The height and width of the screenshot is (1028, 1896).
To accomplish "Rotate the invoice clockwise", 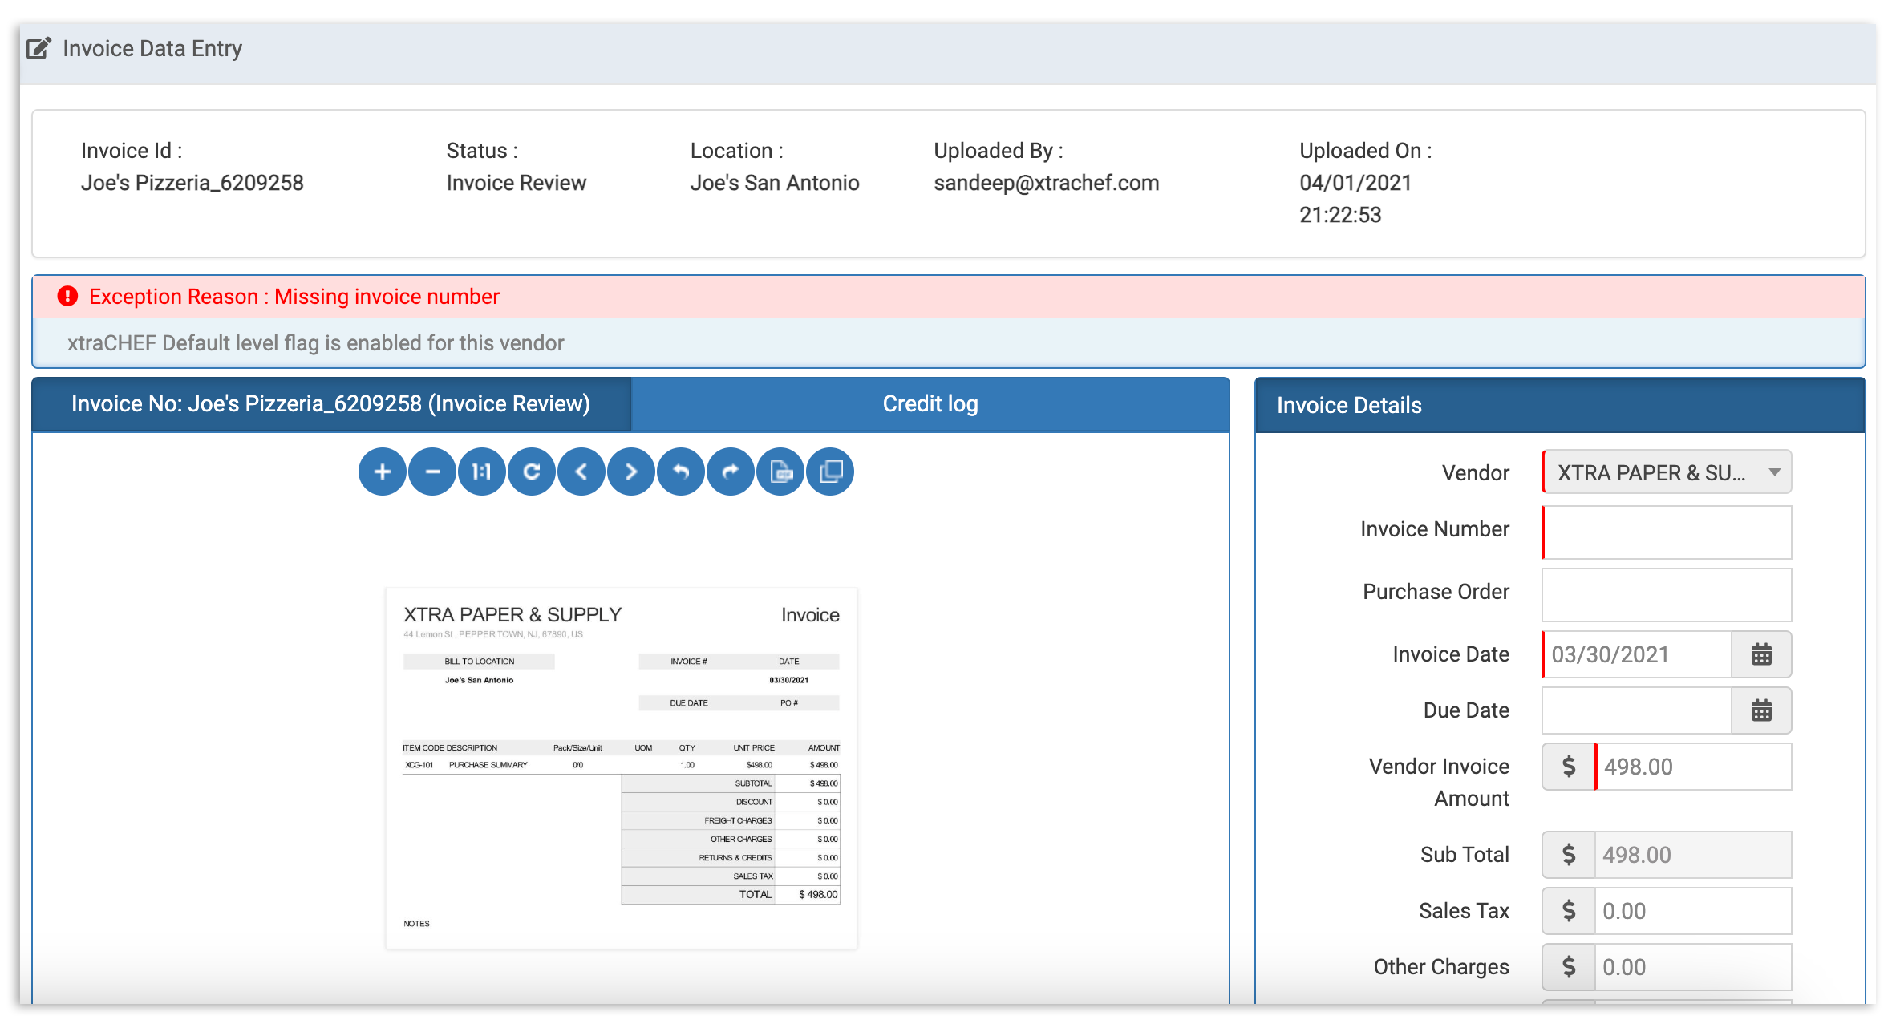I will point(730,472).
